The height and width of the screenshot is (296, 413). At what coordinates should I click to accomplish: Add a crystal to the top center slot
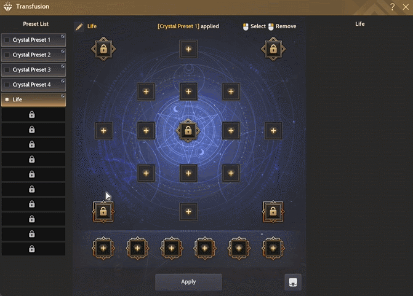[188, 49]
